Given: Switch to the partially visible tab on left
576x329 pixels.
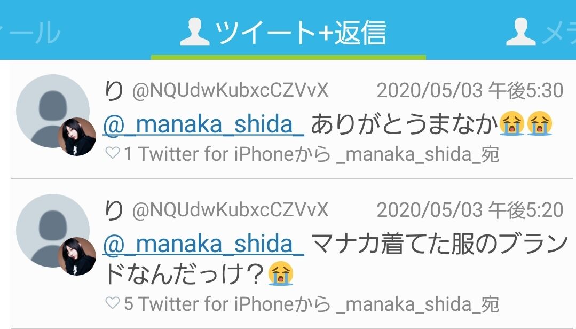Looking at the screenshot, I should (x=29, y=33).
